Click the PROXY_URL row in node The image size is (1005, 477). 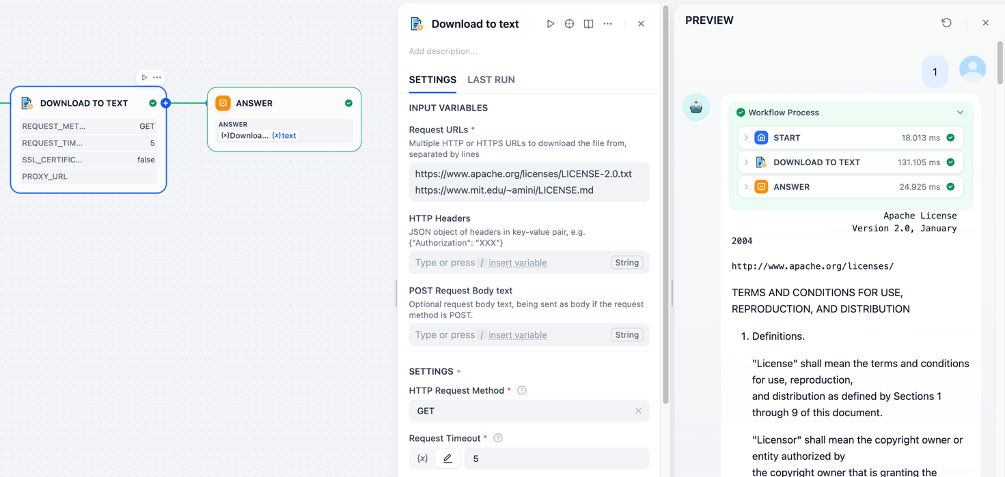click(88, 177)
